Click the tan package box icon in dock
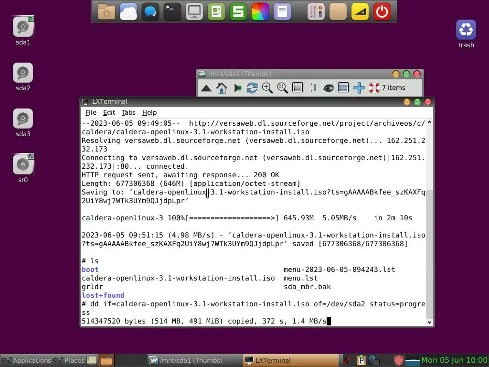The height and width of the screenshot is (367, 489). tap(338, 12)
